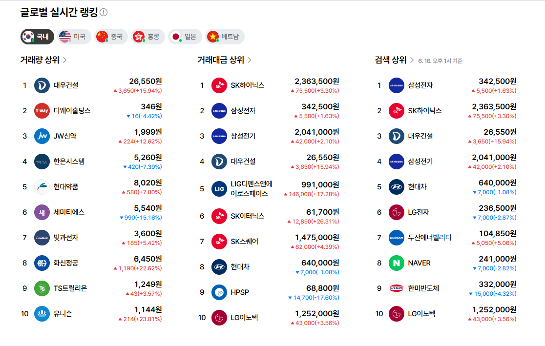Click the 두산에너빌리티 logo icon

(397, 238)
